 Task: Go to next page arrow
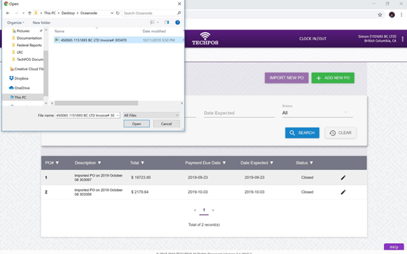(x=213, y=210)
